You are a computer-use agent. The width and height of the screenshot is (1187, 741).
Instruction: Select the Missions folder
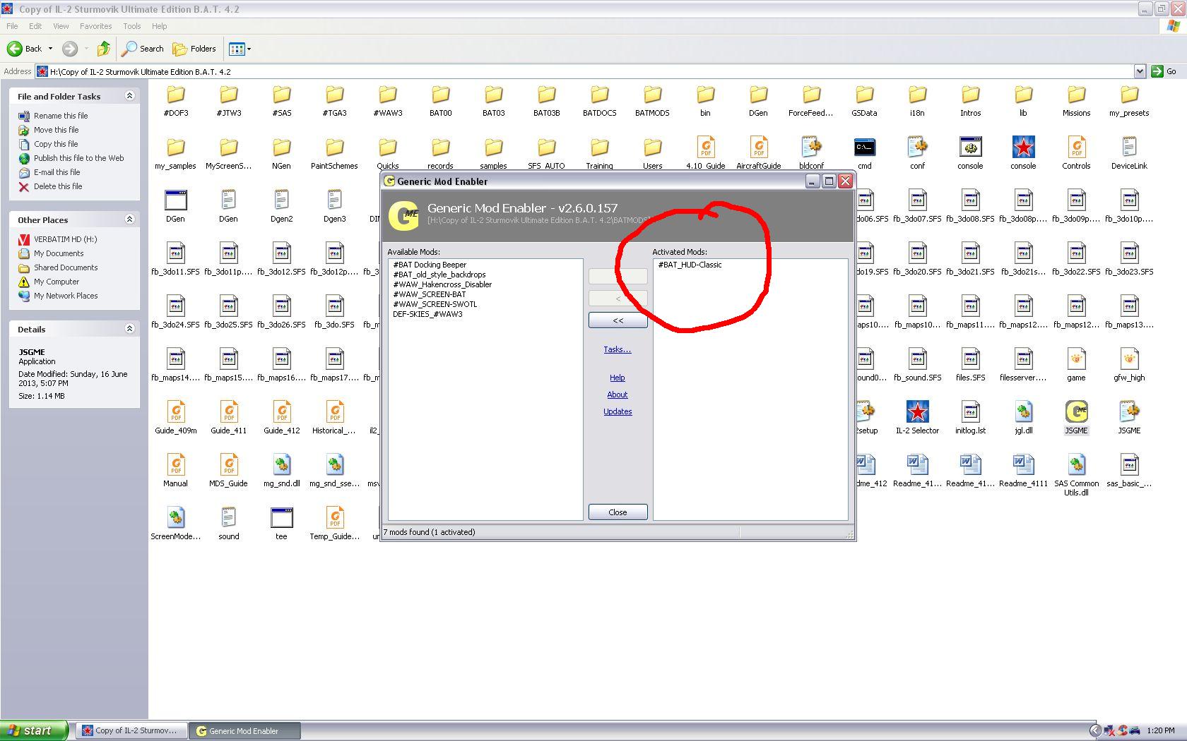[1076, 100]
